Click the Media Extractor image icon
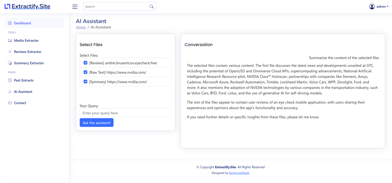392x183 pixels. 10,40
